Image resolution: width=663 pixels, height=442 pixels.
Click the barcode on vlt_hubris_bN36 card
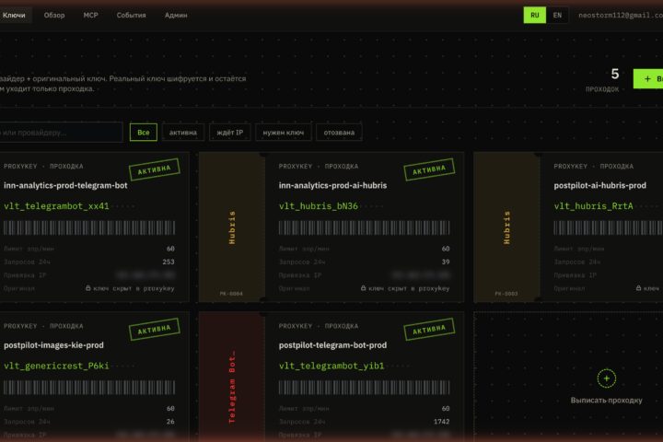[364, 227]
